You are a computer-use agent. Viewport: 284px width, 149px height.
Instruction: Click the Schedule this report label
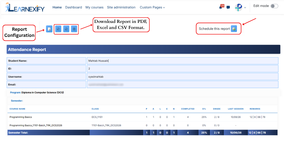[214, 29]
